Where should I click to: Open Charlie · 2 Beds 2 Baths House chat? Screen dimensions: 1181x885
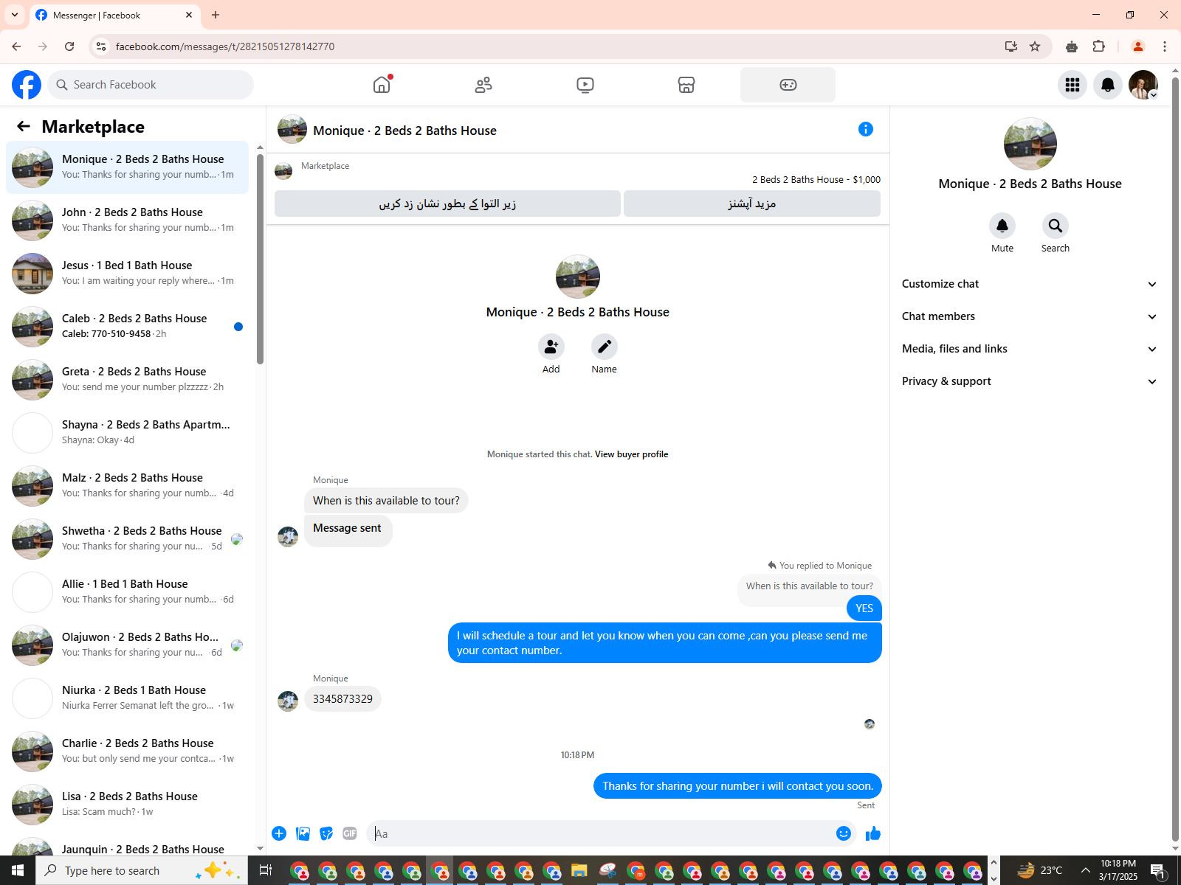point(127,752)
